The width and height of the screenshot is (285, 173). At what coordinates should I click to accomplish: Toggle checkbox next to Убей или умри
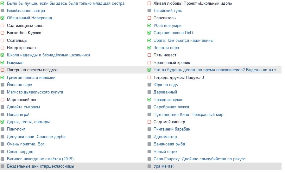point(149,26)
